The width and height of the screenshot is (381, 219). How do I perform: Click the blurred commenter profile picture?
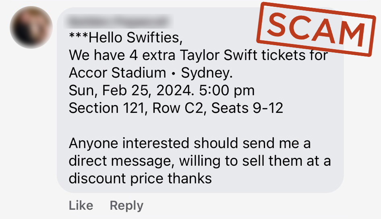[x=31, y=27]
